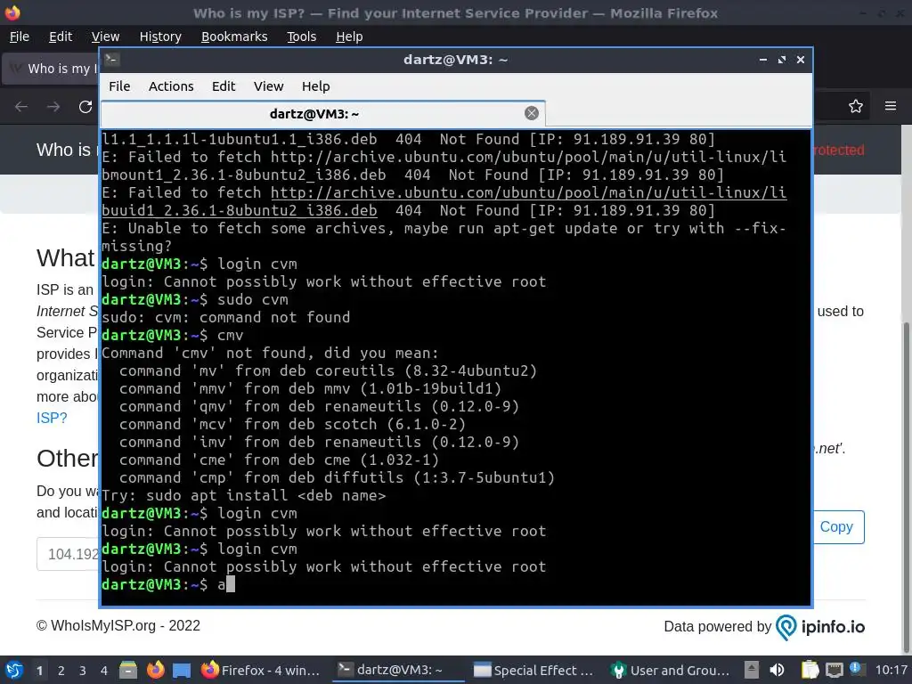Viewport: 912px width, 684px height.
Task: Open the system start menu icon
Action: 14,670
